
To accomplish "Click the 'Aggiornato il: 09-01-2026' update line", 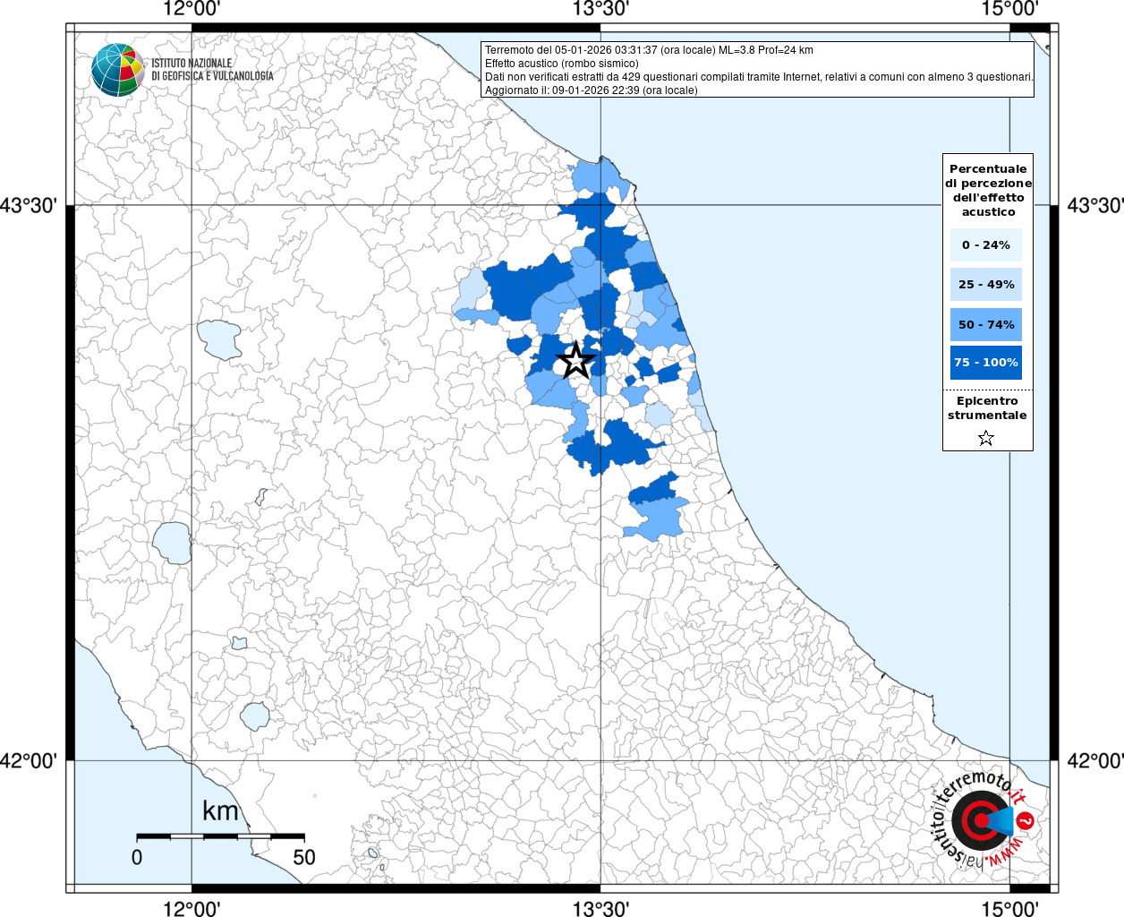I will [x=591, y=90].
